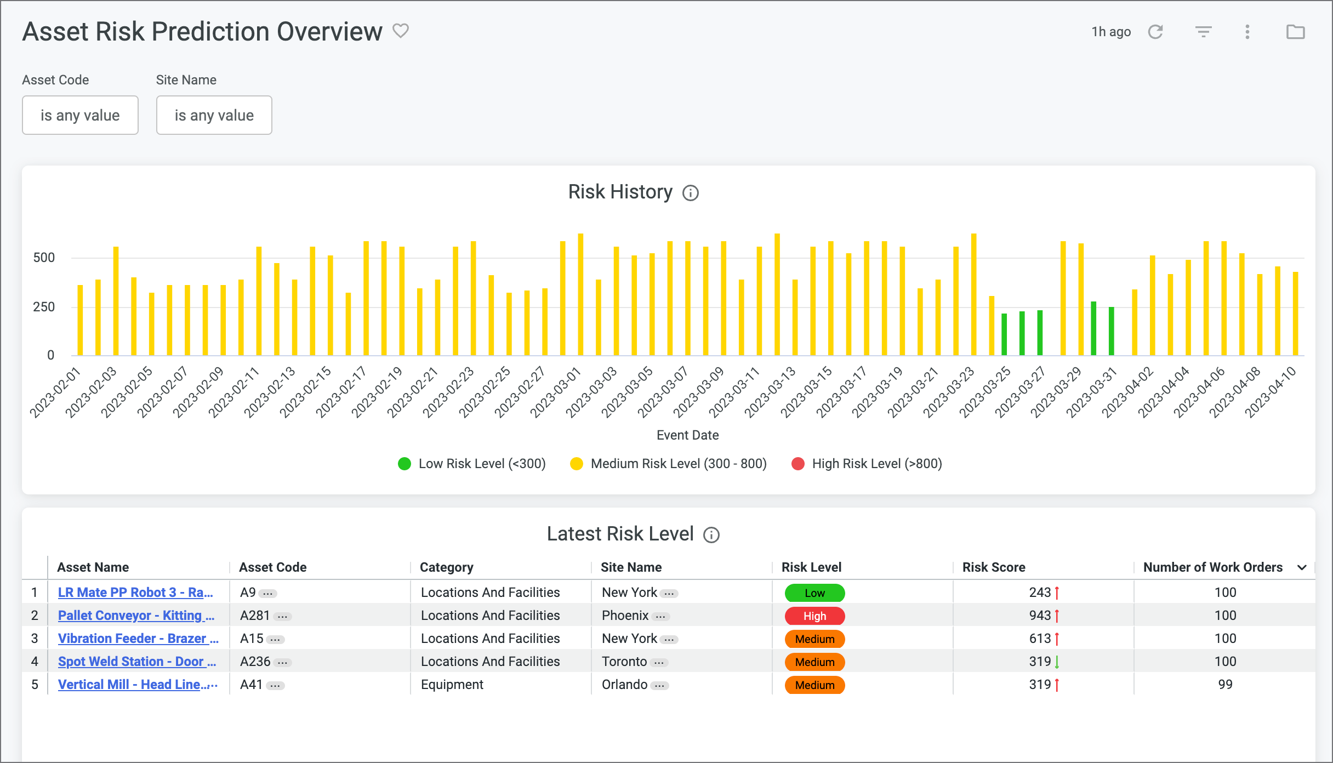Open the LR Mate PP Robot 3 asset link
The height and width of the screenshot is (763, 1333).
(x=136, y=592)
